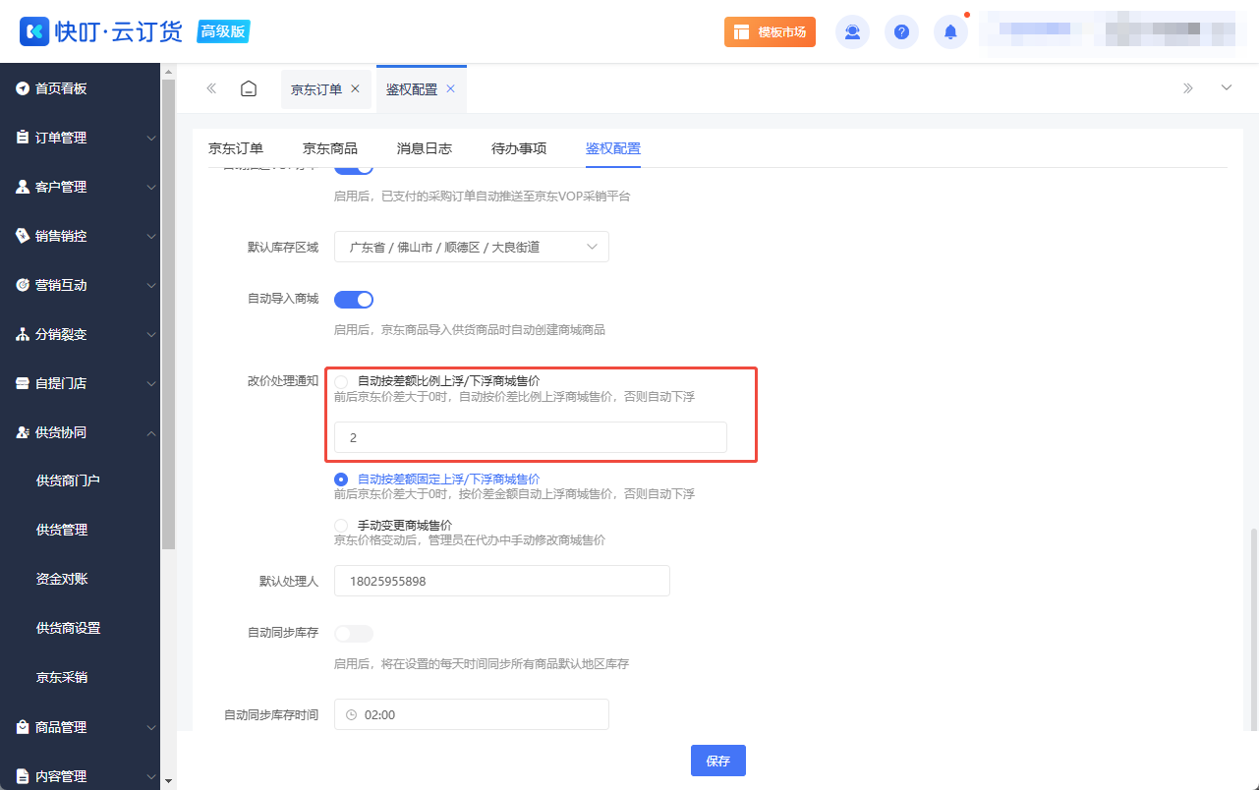1259x790 pixels.
Task: Switch to the 鉴权配置 sub-tab
Action: [613, 148]
